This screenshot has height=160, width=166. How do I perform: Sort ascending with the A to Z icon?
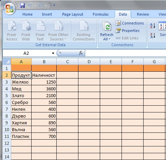point(153,25)
